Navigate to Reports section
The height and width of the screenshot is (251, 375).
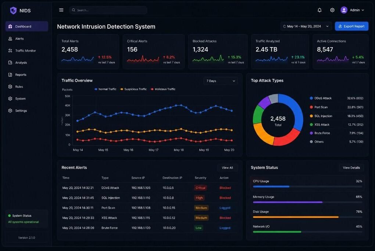click(x=27, y=75)
